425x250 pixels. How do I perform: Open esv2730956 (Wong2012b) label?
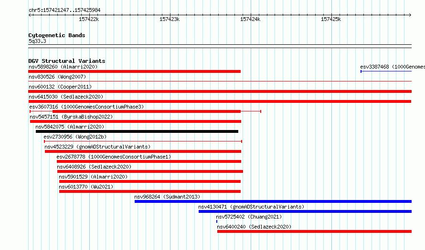coord(75,137)
